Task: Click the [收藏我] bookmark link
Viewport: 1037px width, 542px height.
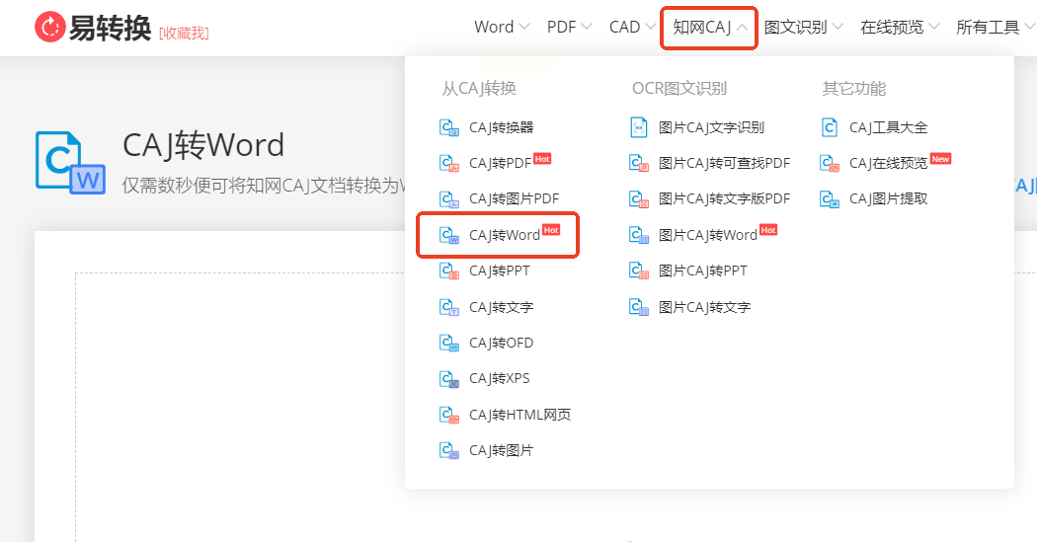Action: tap(184, 33)
